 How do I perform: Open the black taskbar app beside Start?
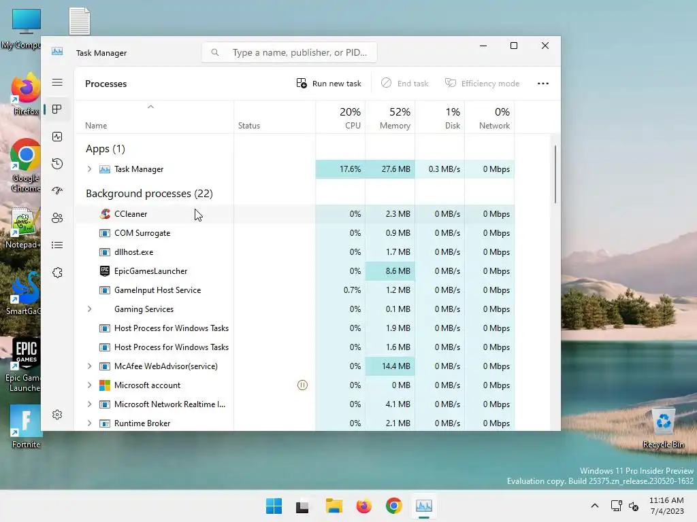pyautogui.click(x=302, y=506)
